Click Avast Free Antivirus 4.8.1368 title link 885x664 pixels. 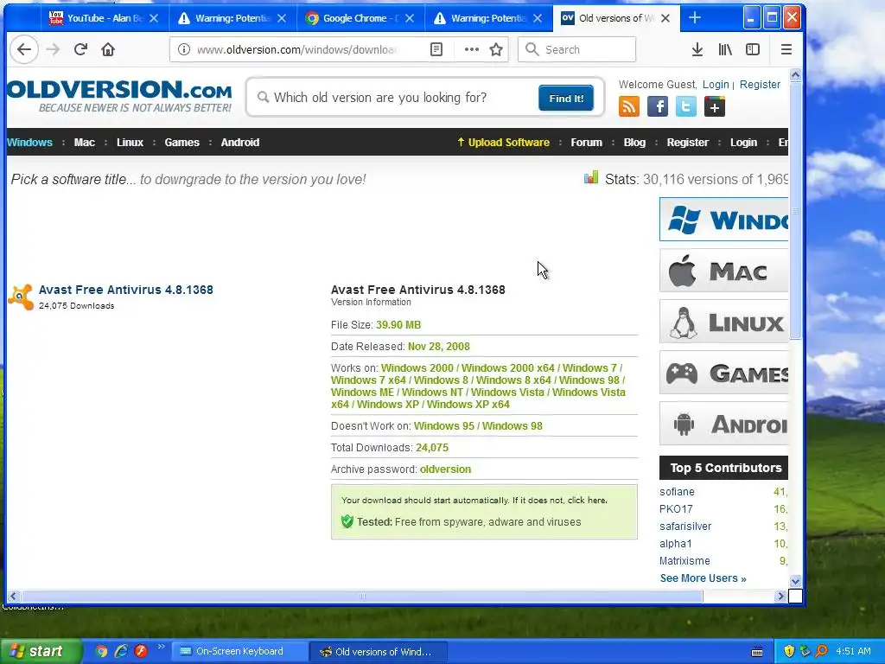click(x=126, y=290)
